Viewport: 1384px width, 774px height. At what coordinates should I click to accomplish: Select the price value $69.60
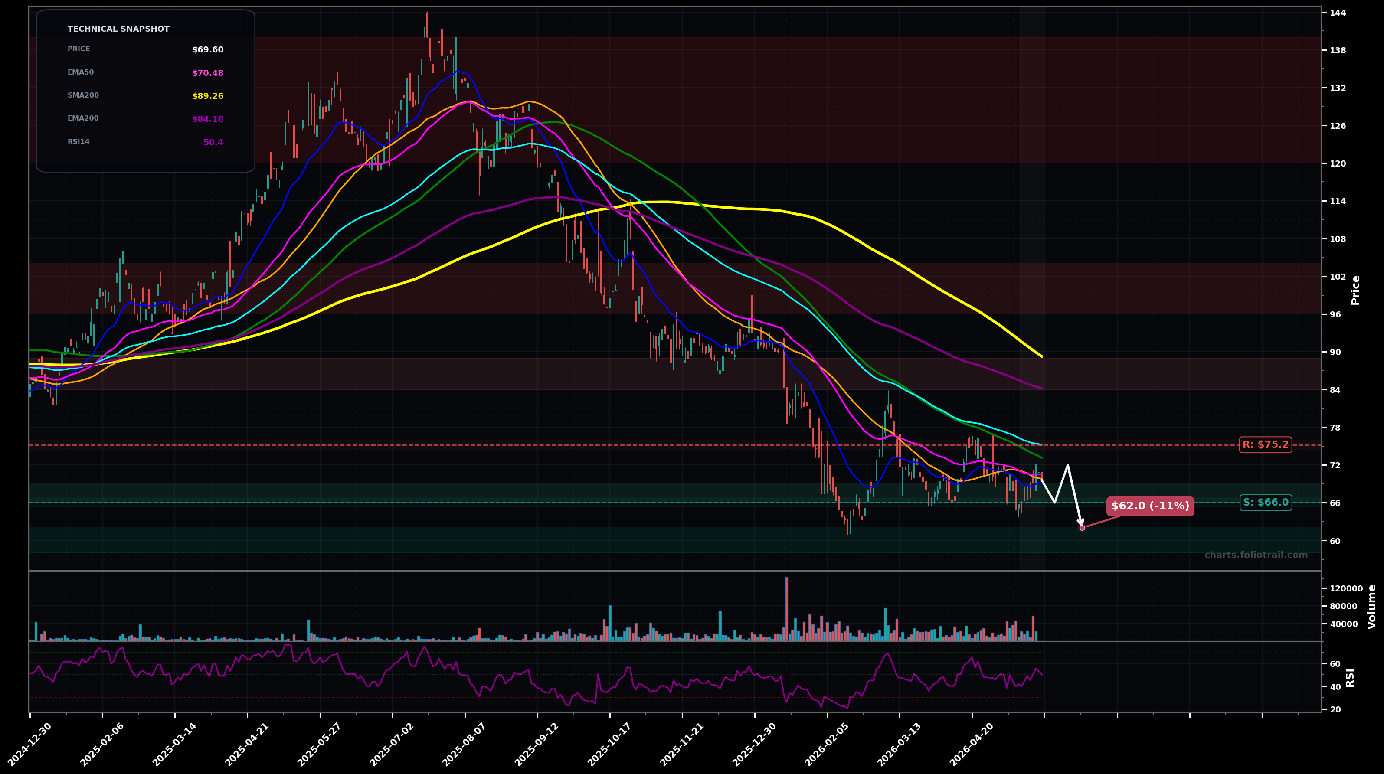(x=207, y=50)
